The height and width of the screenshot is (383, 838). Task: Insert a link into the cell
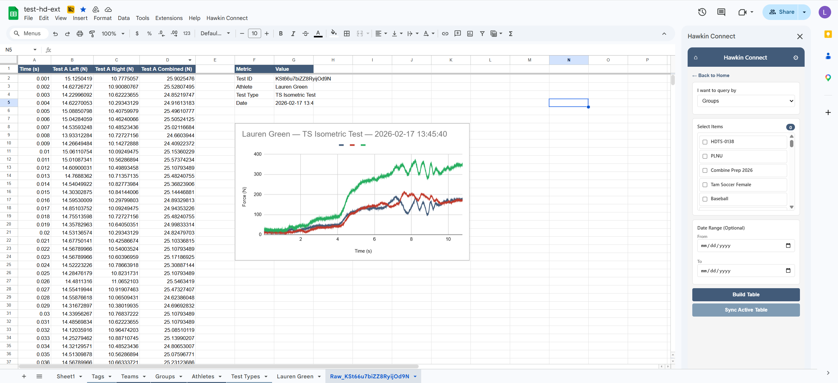tap(445, 33)
